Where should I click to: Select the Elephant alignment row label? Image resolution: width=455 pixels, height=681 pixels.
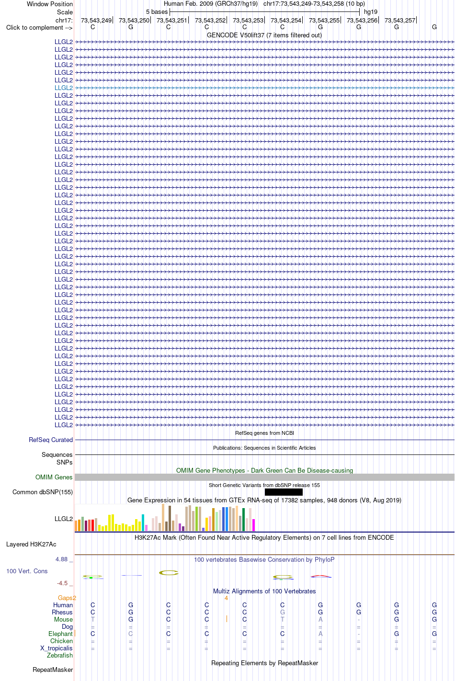click(x=60, y=634)
